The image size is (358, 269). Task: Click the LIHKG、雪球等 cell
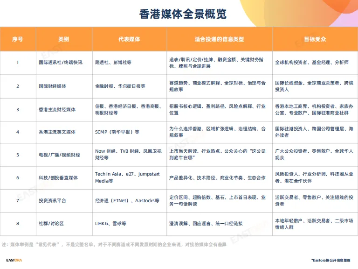point(110,223)
